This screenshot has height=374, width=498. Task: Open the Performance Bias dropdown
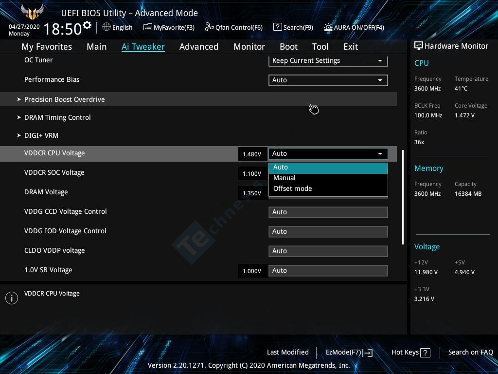point(328,80)
